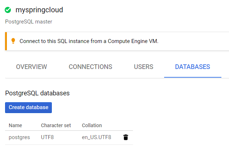This screenshot has height=151, width=229.
Task: Select the DATABASES tab
Action: (192, 67)
